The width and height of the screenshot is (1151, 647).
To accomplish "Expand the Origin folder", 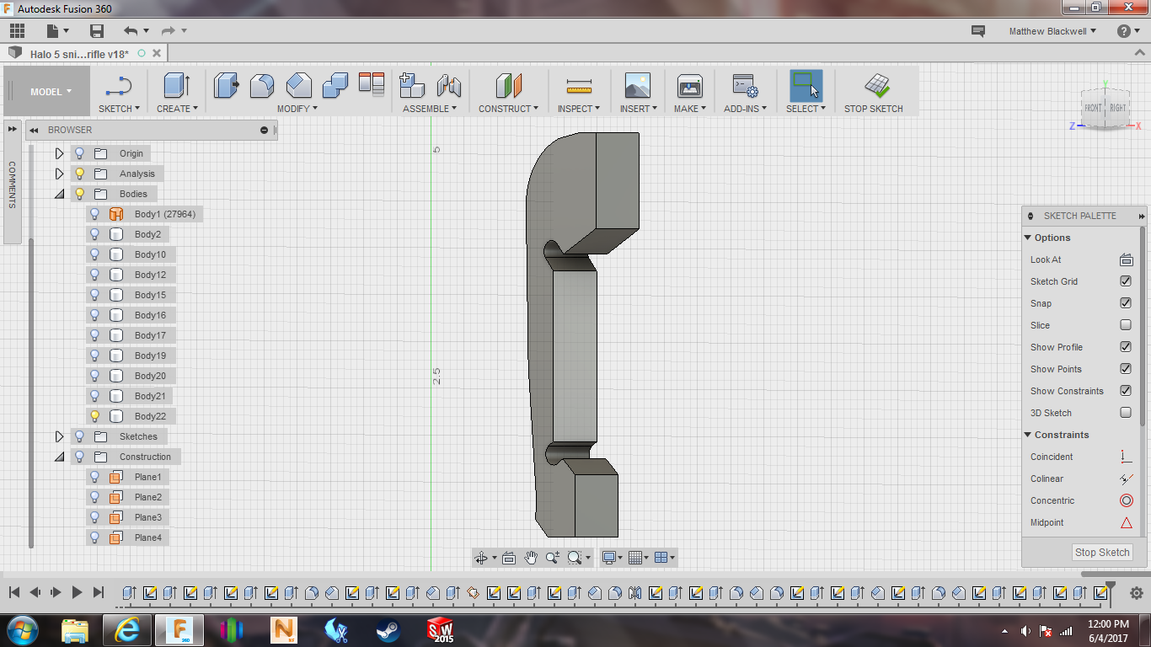I will (x=59, y=153).
